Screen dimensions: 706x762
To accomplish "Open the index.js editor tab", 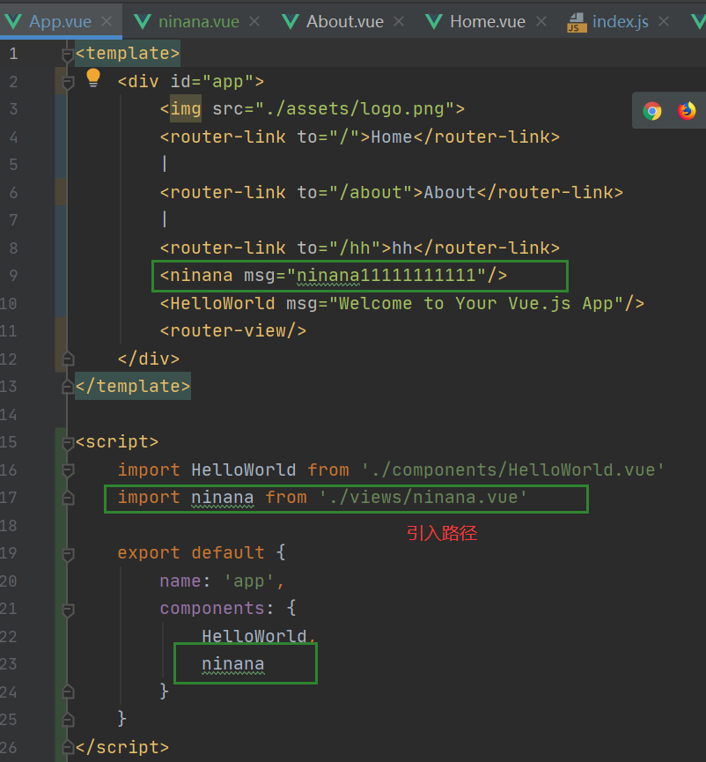I will click(x=620, y=21).
